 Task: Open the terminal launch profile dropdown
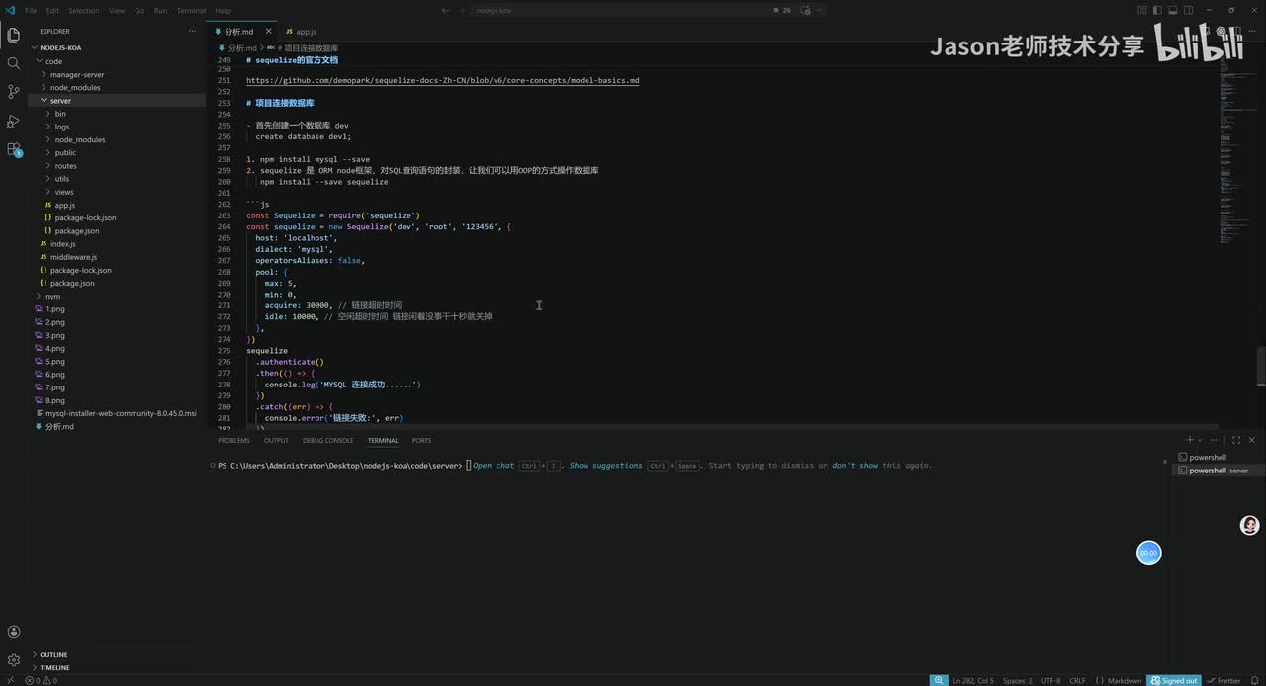point(1201,440)
